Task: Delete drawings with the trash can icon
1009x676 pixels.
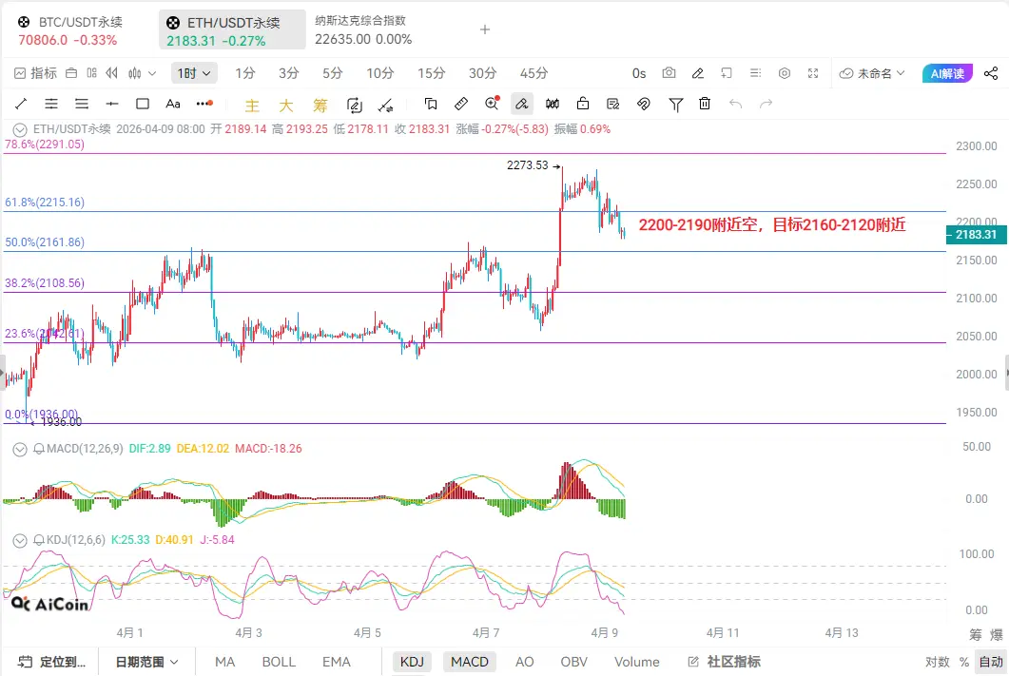Action: click(706, 104)
